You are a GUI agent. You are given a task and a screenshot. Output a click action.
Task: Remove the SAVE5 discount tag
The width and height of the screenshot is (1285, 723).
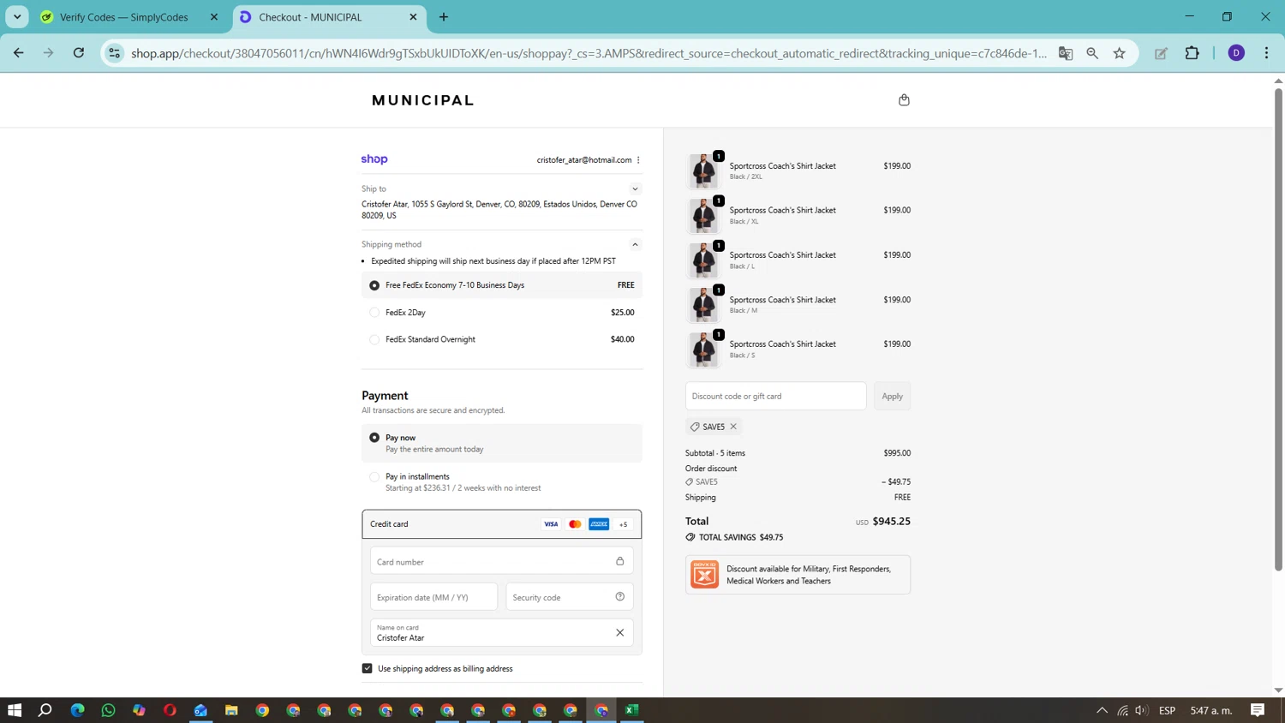point(733,427)
